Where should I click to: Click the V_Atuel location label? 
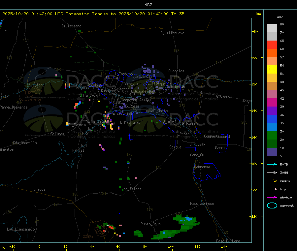(x=170, y=122)
